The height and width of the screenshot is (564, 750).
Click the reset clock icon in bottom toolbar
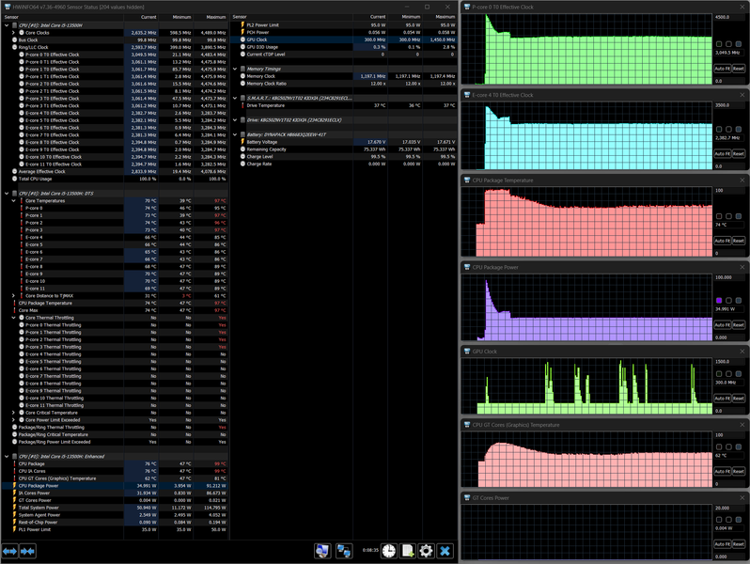point(388,551)
